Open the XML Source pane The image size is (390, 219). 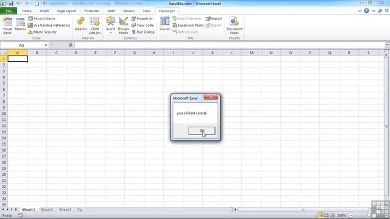pyautogui.click(x=165, y=24)
